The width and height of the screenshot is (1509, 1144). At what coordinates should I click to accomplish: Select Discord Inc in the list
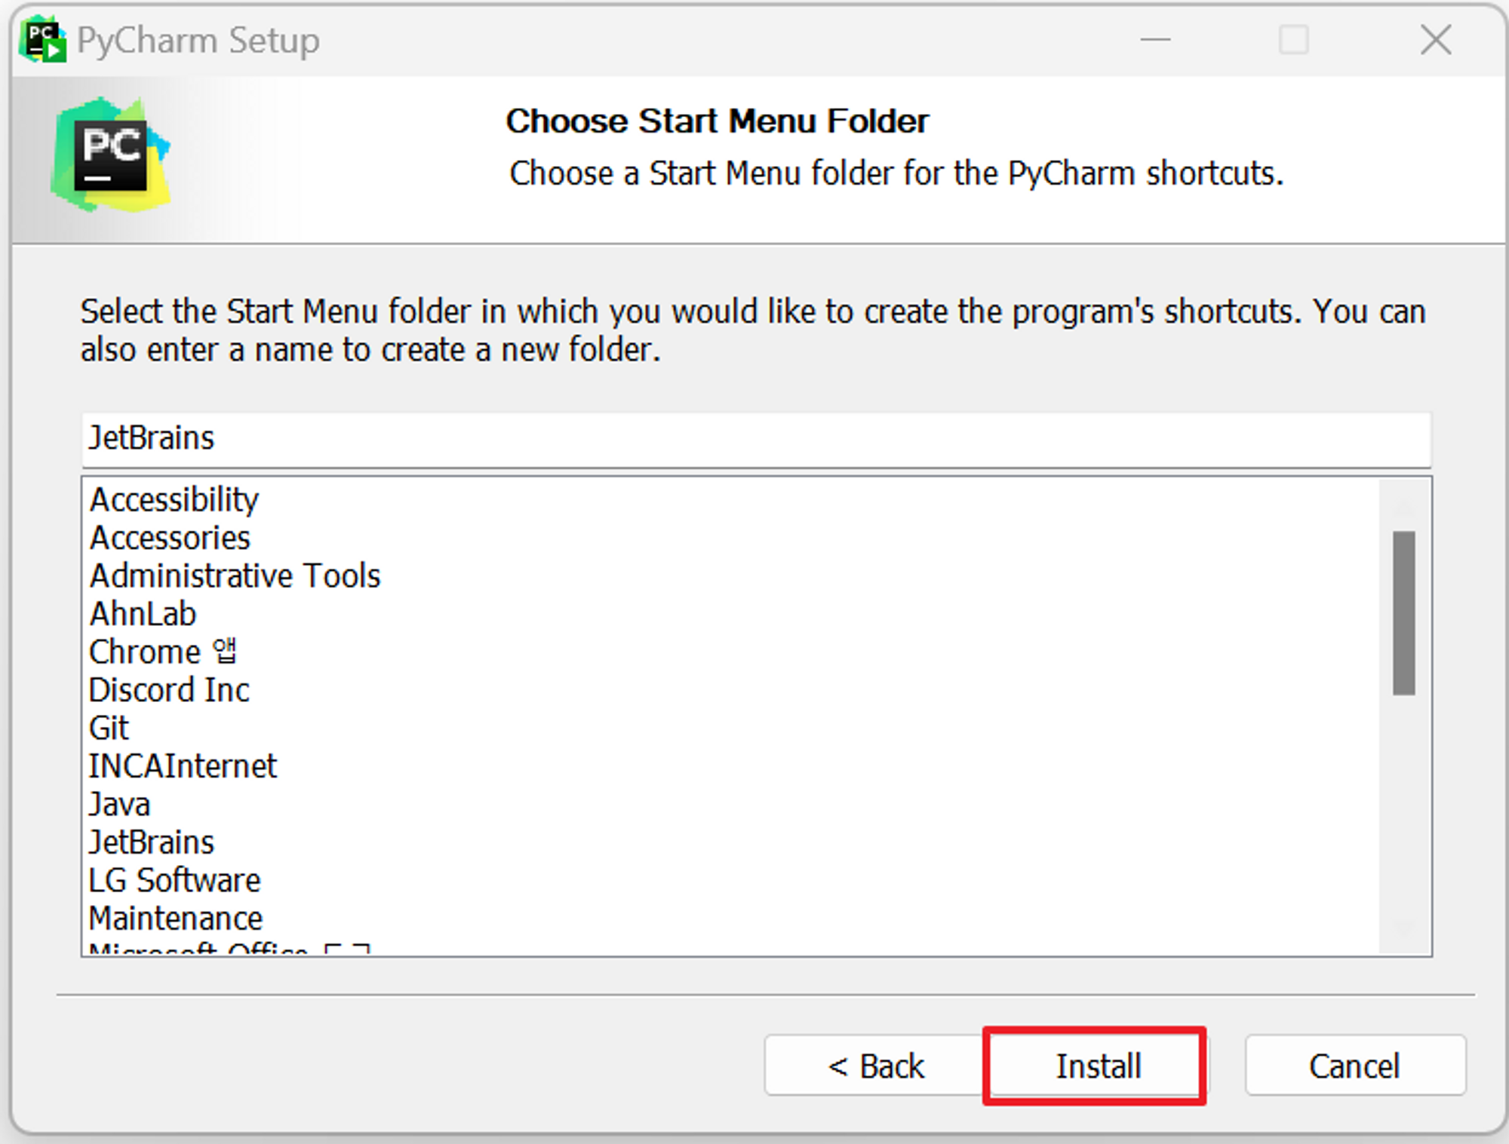(169, 690)
